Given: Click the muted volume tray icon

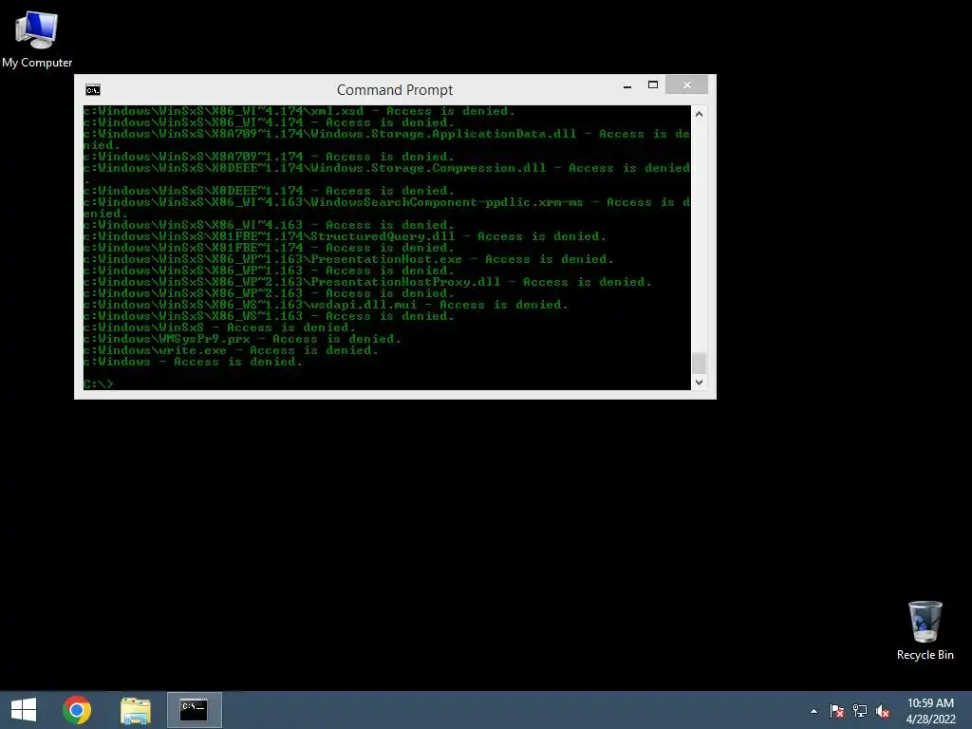Looking at the screenshot, I should 883,711.
